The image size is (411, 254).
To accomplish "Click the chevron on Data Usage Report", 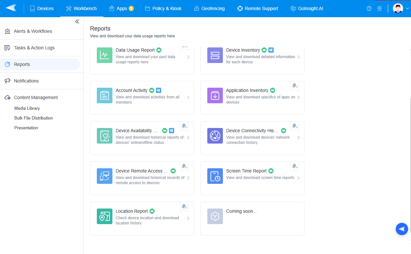I will pos(188,57).
